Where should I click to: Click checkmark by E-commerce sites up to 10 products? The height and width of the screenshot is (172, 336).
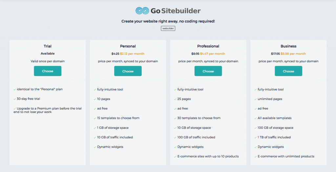(175, 156)
